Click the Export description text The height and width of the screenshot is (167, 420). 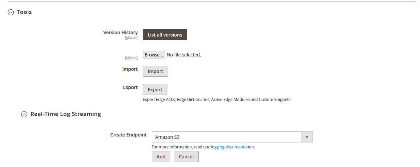pyautogui.click(x=216, y=99)
